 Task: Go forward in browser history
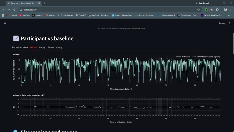click(9, 10)
